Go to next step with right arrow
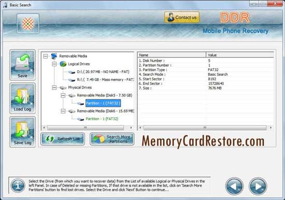Screen dimensions: 285x200 (x=258, y=186)
